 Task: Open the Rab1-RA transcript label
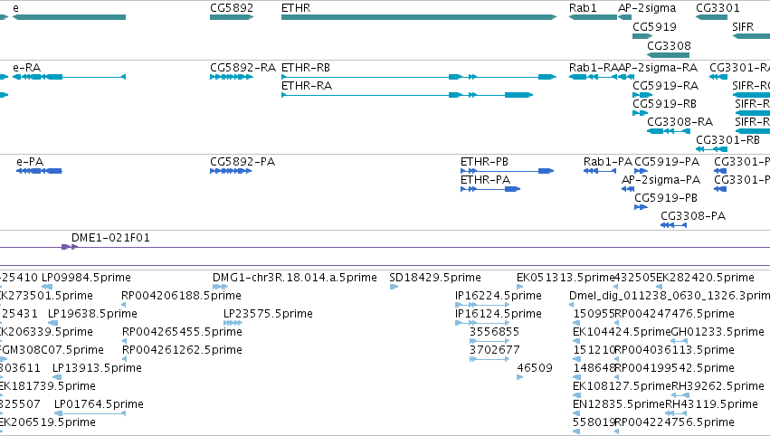tap(594, 67)
